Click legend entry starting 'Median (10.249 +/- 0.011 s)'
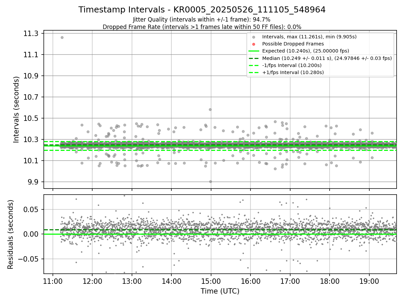This screenshot has height=303, width=404. [x=327, y=58]
